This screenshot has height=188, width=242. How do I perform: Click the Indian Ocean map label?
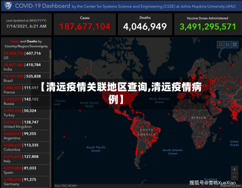pyautogui.click(x=234, y=143)
